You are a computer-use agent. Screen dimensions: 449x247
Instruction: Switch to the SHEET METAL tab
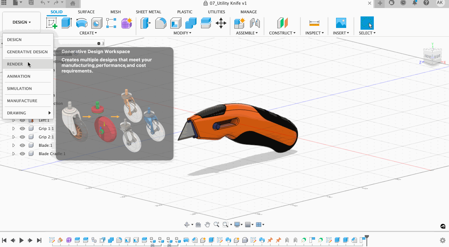(x=148, y=12)
